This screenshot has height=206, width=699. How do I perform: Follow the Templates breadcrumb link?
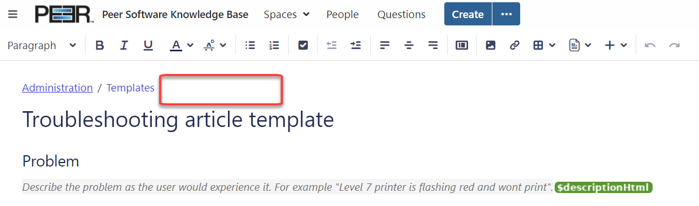coord(130,87)
